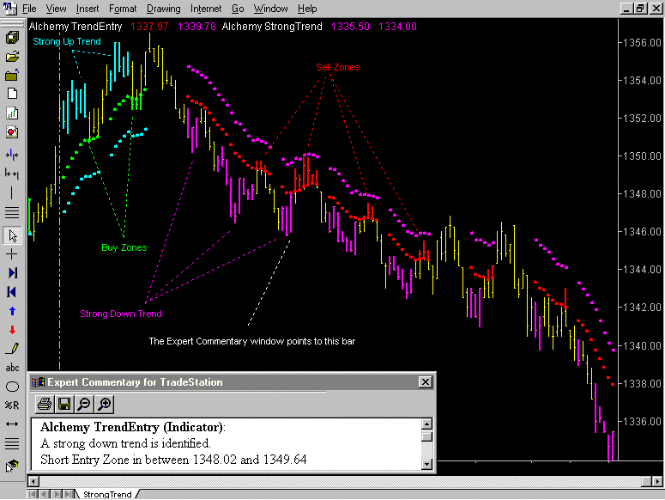Select the %R retracement tool

[x=12, y=405]
